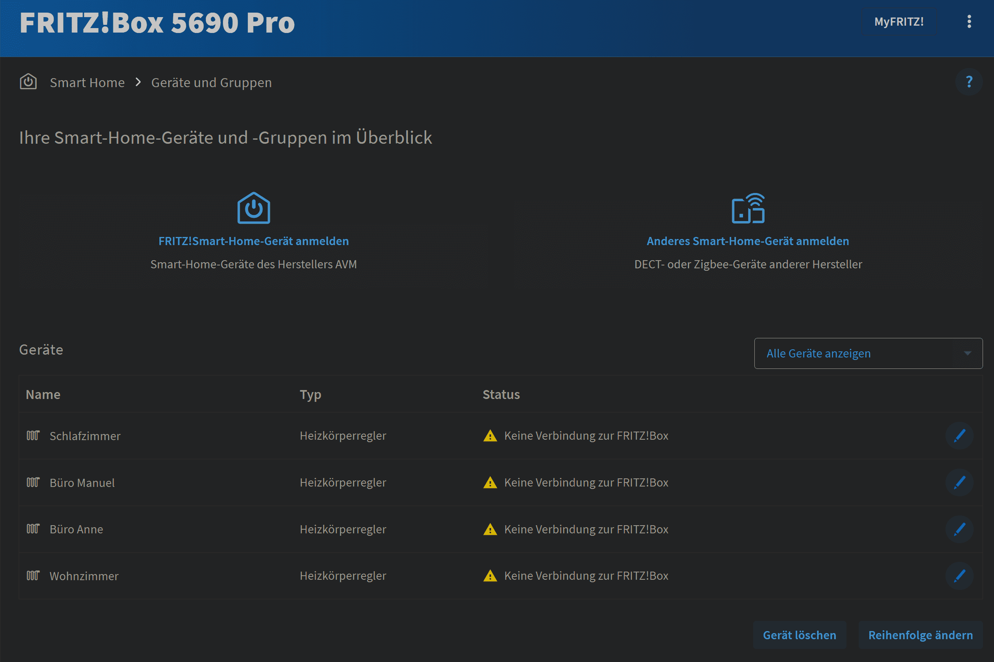Click the Name column header
994x662 pixels.
click(43, 395)
